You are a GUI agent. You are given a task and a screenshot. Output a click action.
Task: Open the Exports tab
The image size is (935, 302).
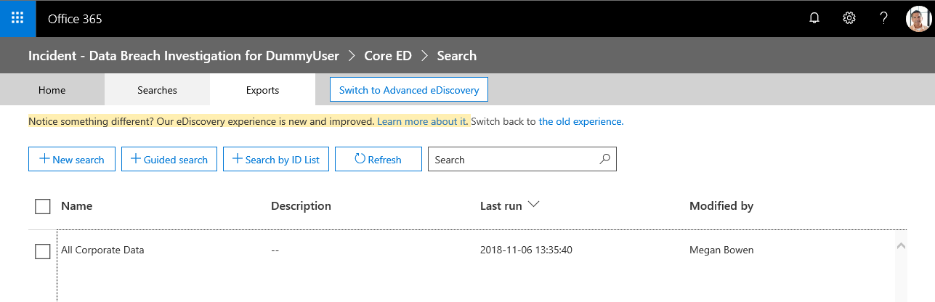click(x=262, y=90)
